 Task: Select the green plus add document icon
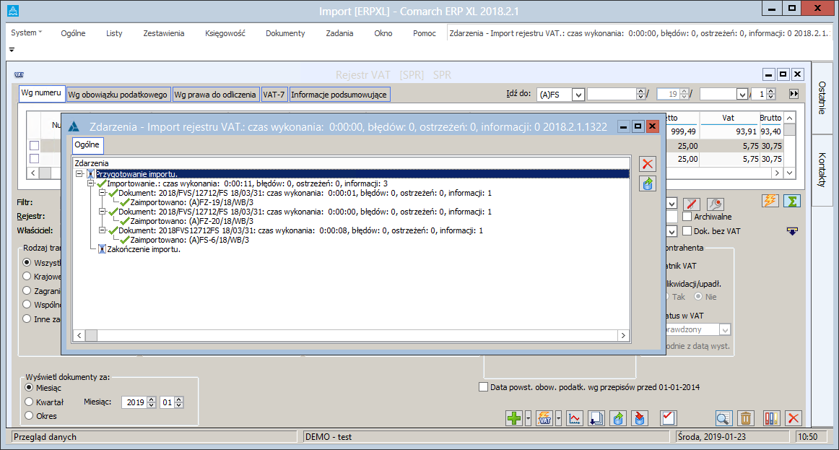pos(513,417)
